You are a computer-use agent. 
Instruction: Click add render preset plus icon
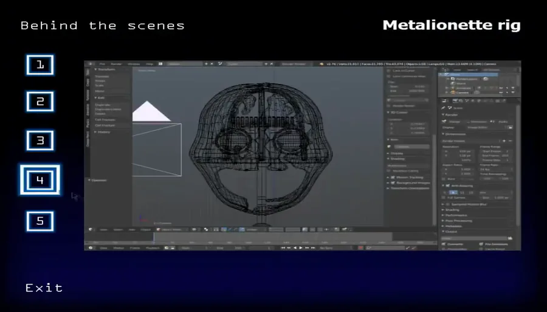tap(504, 141)
